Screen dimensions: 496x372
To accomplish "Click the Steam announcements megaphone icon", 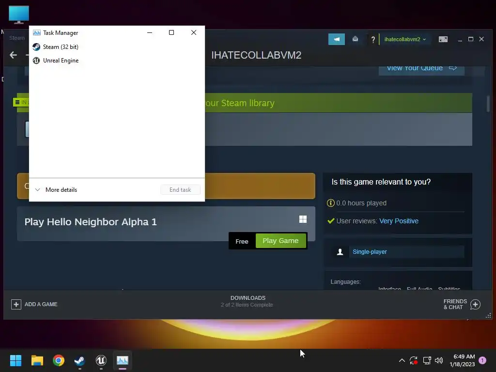I will (337, 39).
